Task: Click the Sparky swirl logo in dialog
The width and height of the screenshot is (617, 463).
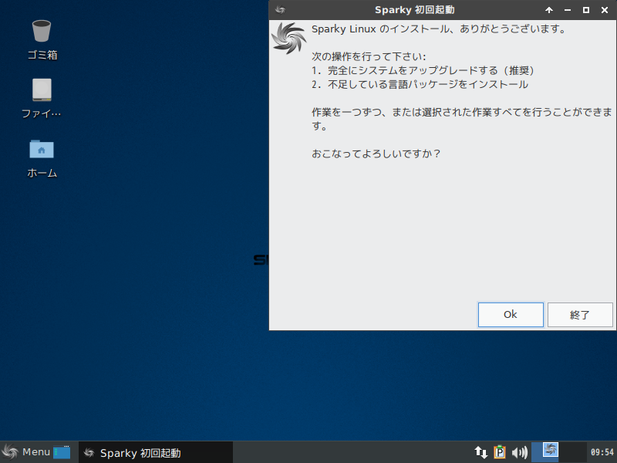Action: (289, 38)
